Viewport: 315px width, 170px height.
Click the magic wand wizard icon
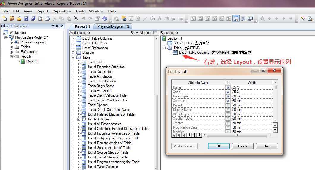click(x=303, y=18)
